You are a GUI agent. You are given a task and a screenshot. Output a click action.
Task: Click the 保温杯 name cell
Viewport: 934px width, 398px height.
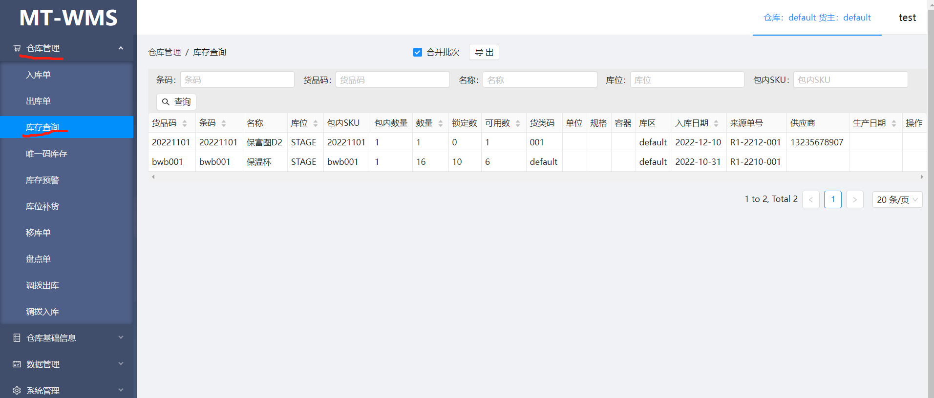tap(265, 162)
